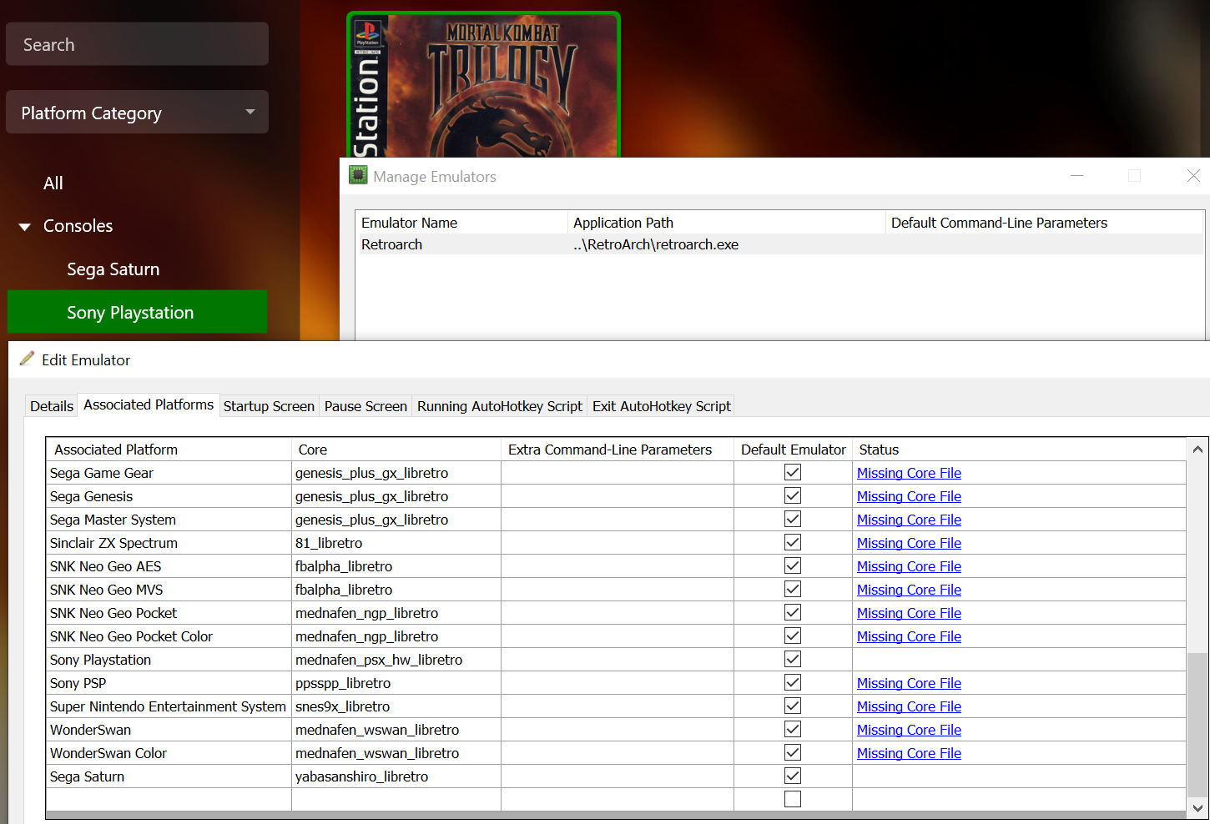1210x824 pixels.
Task: Click the Extra Command-Line Parameters column header
Action: point(618,450)
